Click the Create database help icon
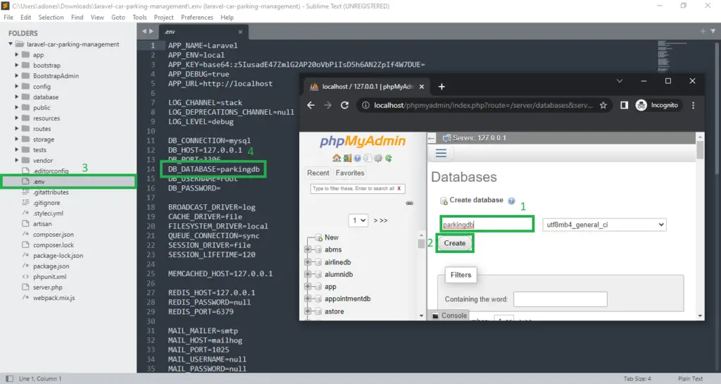This screenshot has height=384, width=721. (511, 201)
